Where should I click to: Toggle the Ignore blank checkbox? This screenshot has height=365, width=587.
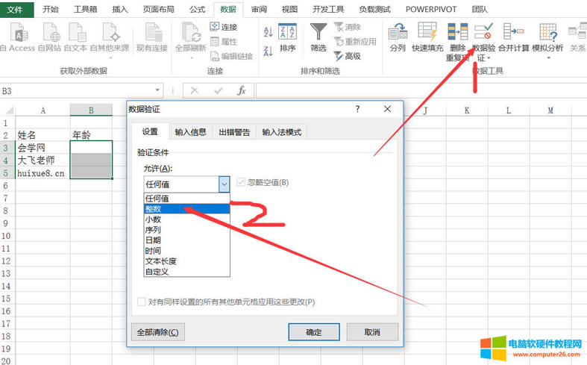tap(241, 182)
